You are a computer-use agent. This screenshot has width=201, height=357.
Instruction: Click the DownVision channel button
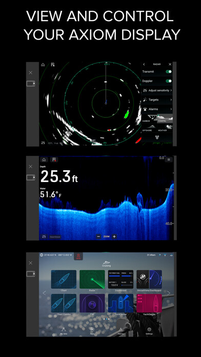click(x=55, y=237)
